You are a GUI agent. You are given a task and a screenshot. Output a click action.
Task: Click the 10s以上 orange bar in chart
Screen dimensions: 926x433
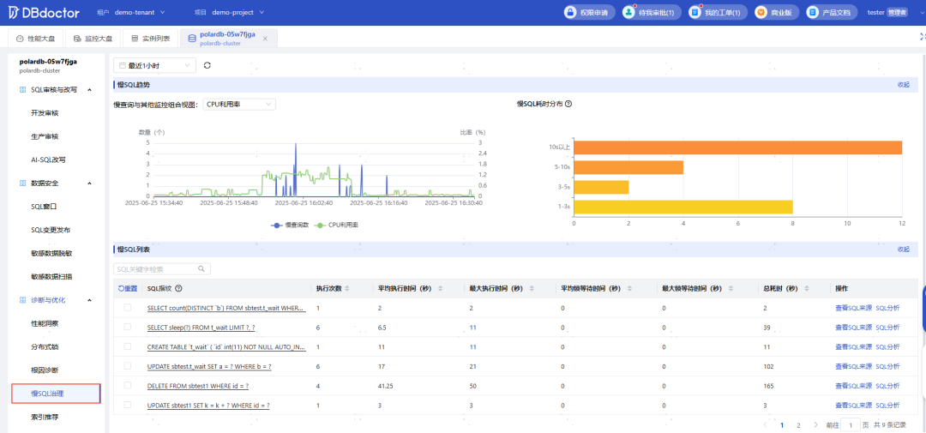[x=737, y=147]
